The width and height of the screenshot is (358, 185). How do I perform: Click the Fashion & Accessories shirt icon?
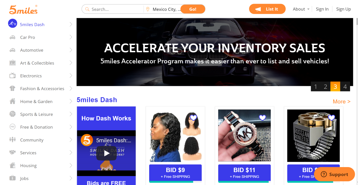tap(12, 89)
